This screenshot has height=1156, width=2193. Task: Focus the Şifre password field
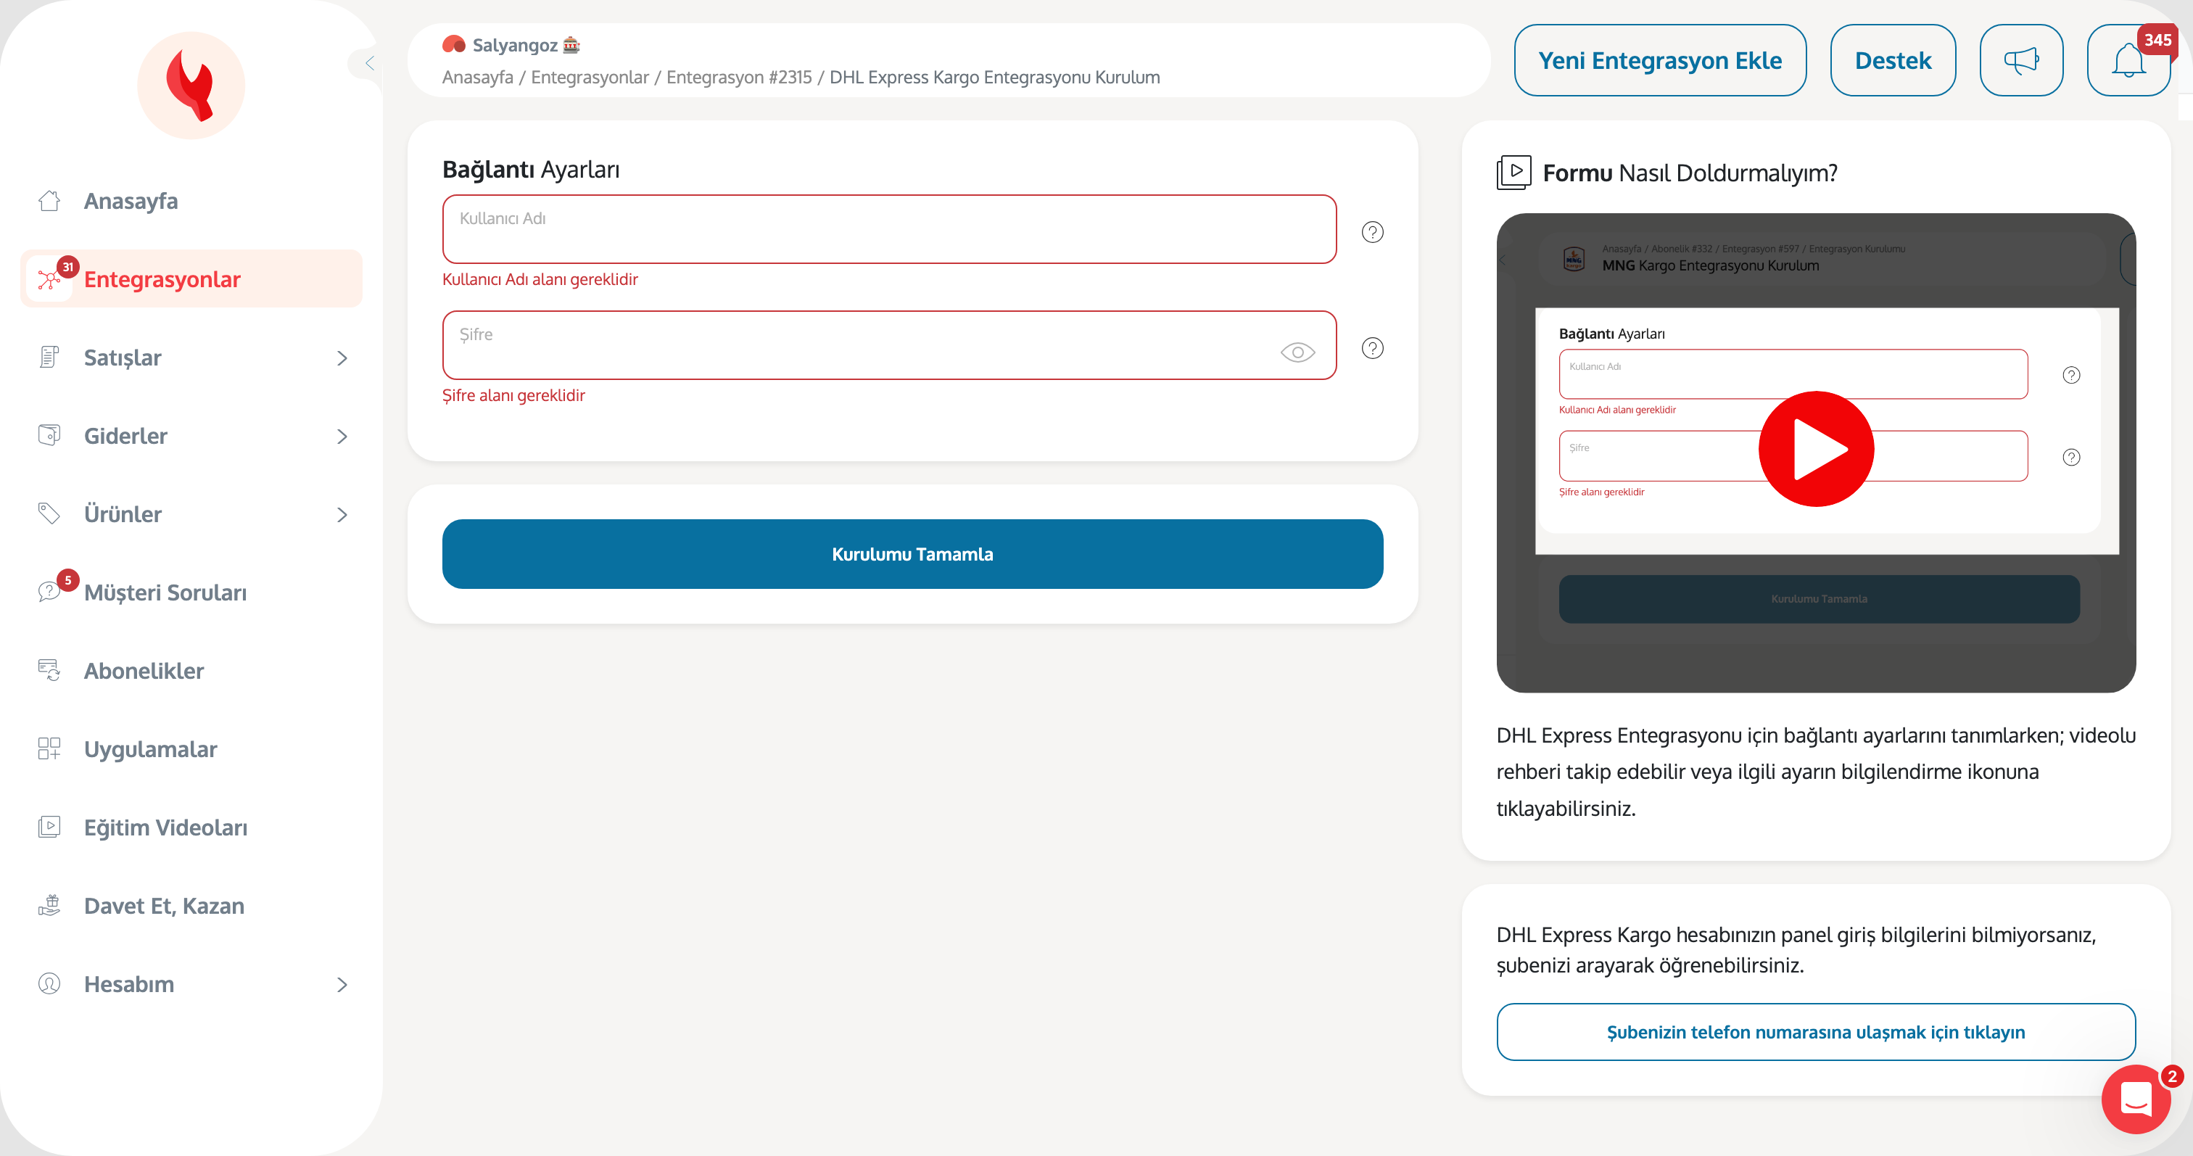tap(889, 344)
